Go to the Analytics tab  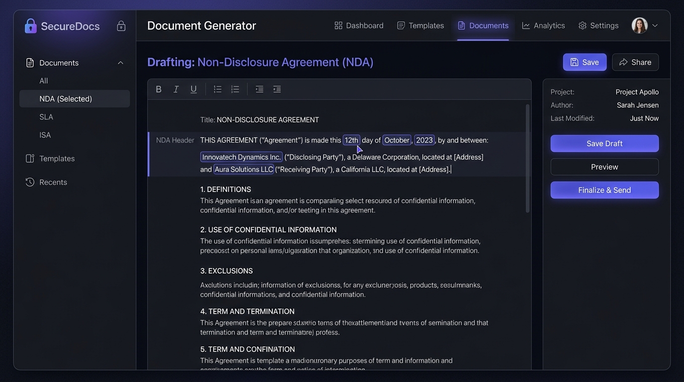[x=543, y=25]
